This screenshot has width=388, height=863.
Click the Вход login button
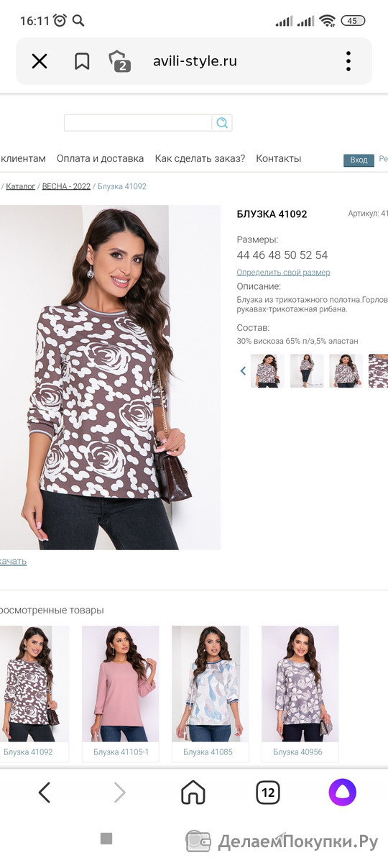[x=359, y=160]
